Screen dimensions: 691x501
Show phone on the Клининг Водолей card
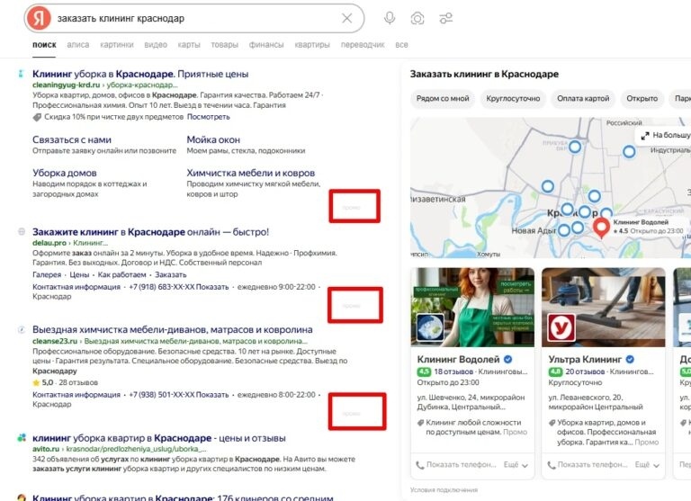click(x=456, y=464)
